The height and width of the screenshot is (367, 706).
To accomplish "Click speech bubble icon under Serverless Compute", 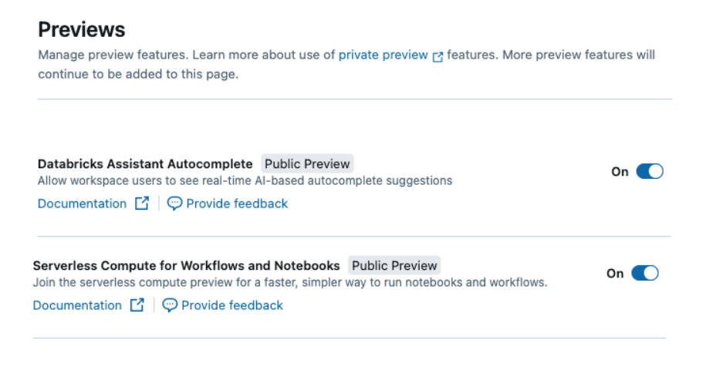I will click(170, 305).
